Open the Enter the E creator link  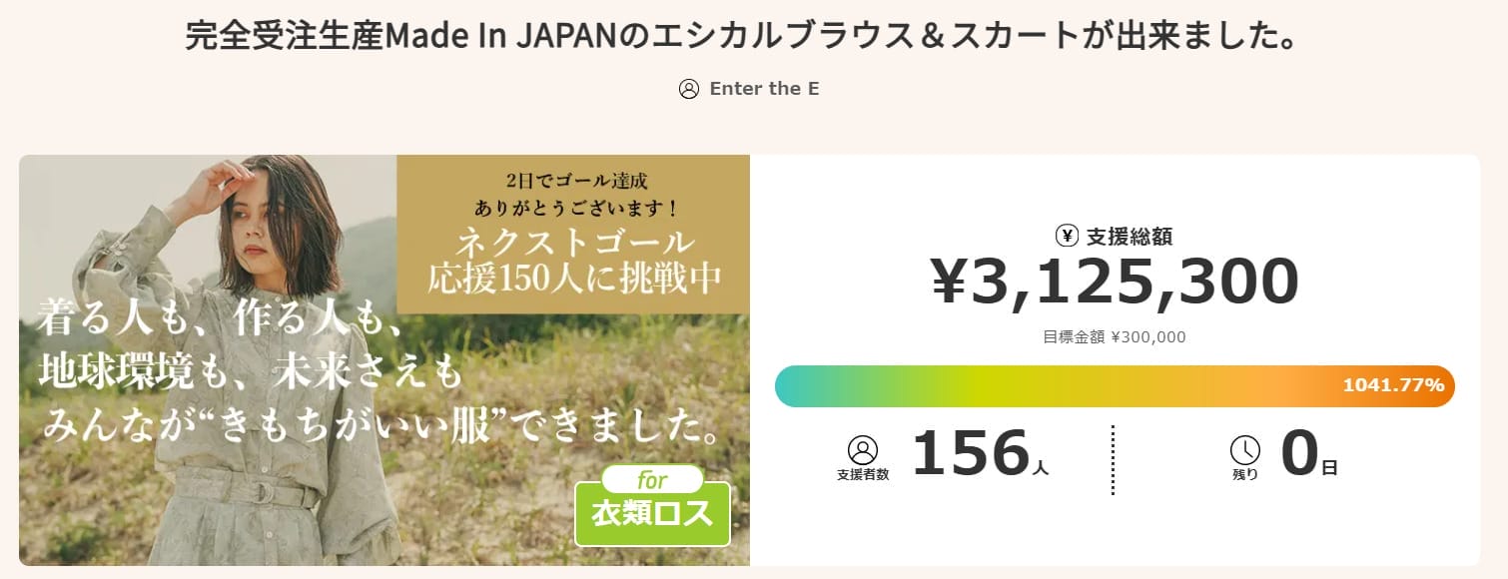(x=764, y=89)
